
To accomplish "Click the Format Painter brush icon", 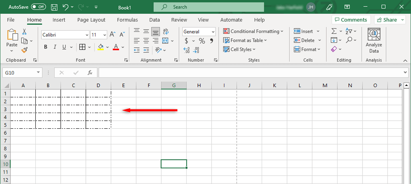I will pyautogui.click(x=24, y=50).
